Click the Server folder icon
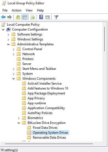Image resolution: width=108 pixels, height=152 pixels. pyautogui.click(x=19, y=64)
